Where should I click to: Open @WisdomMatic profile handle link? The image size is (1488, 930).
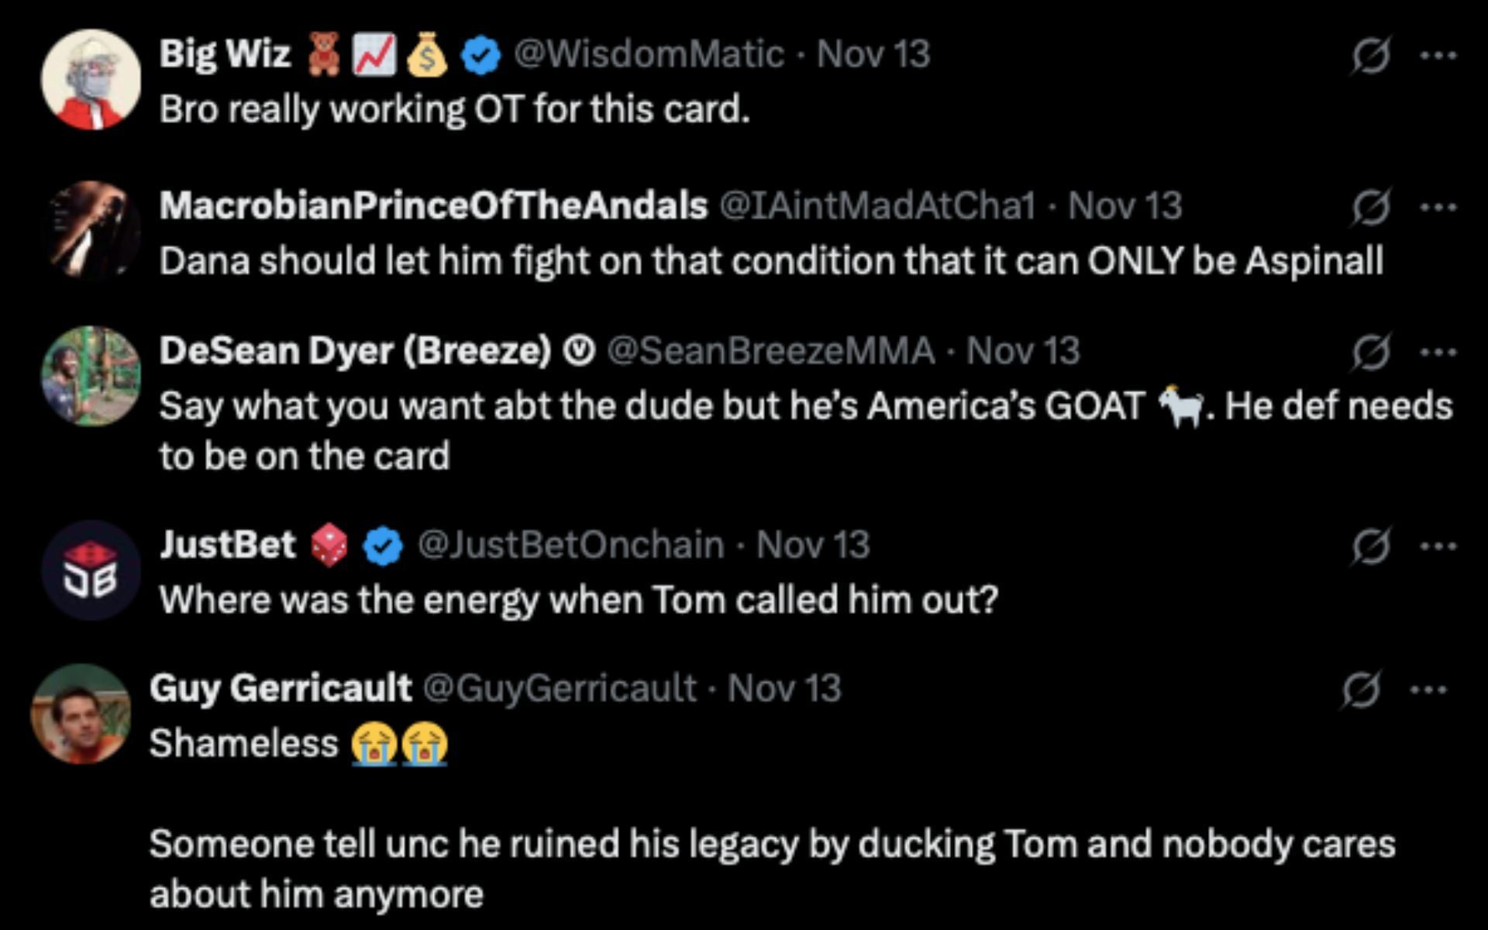(x=649, y=54)
